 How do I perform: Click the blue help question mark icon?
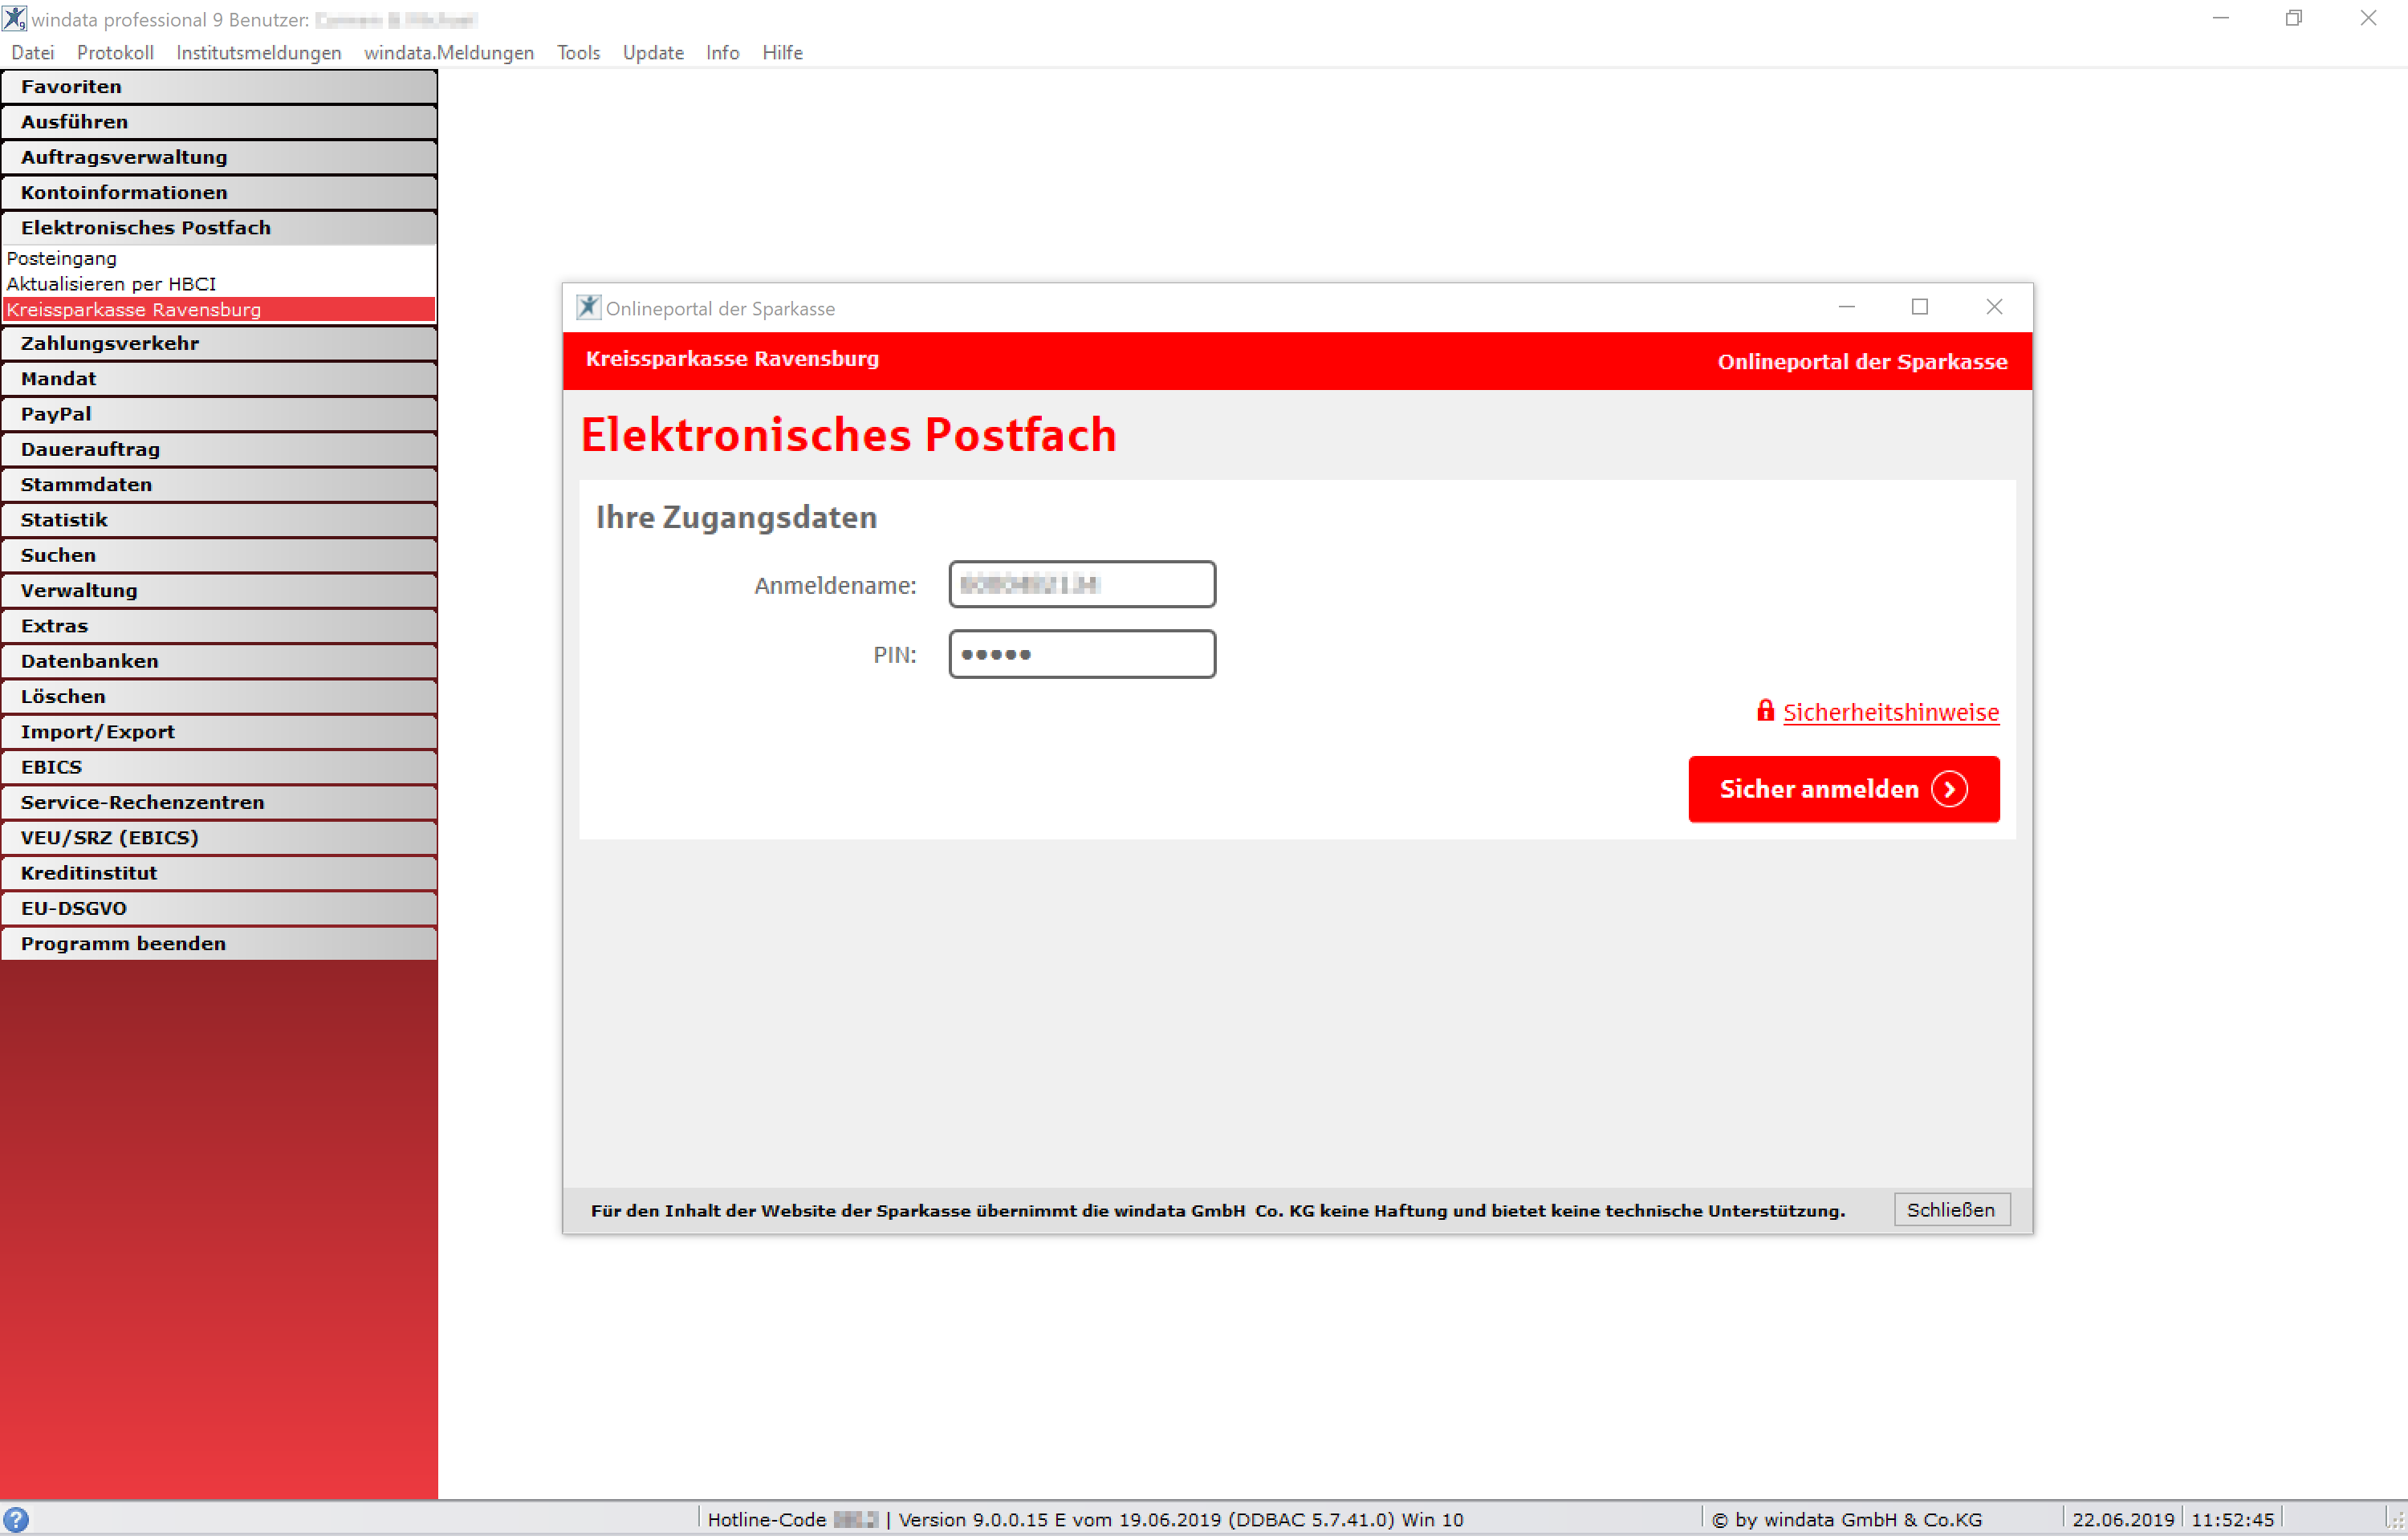[x=16, y=1519]
